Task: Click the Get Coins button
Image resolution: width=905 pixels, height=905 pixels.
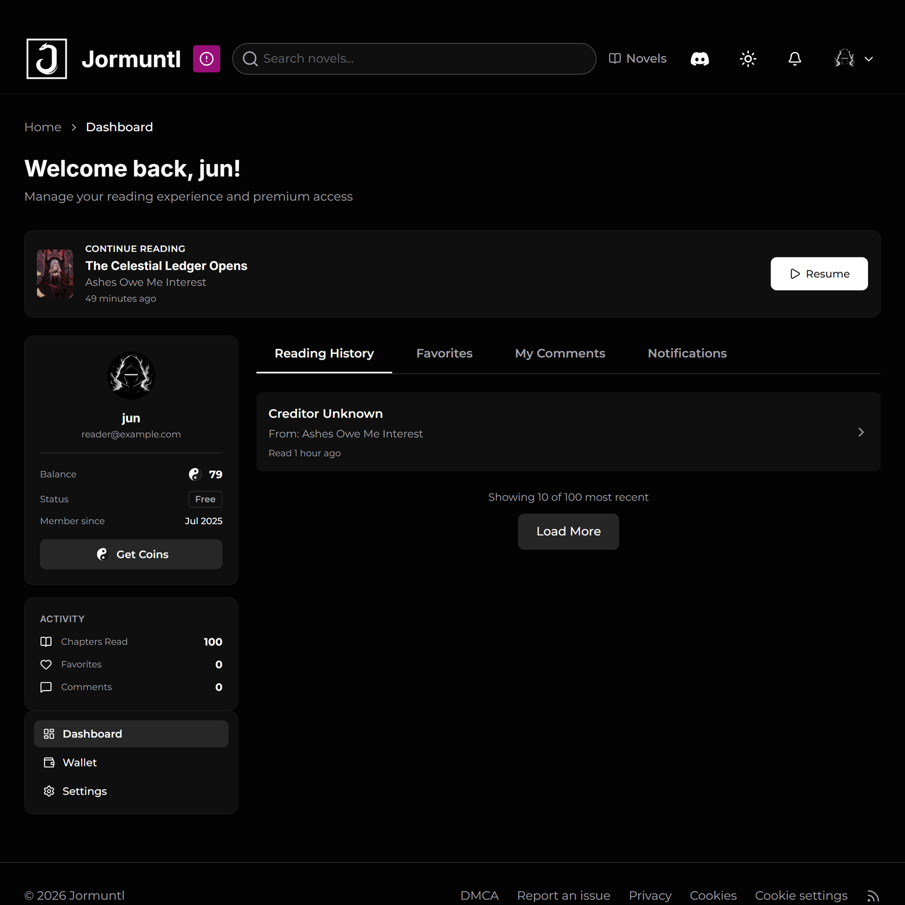Action: [131, 554]
